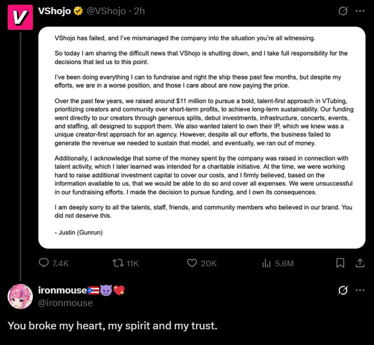
Task: Open the attached statement image
Action: tap(201, 137)
